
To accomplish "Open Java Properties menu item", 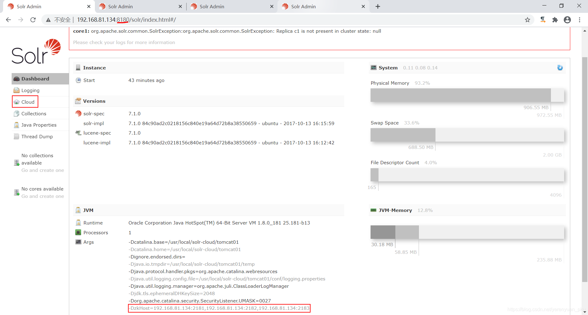I will 40,125.
